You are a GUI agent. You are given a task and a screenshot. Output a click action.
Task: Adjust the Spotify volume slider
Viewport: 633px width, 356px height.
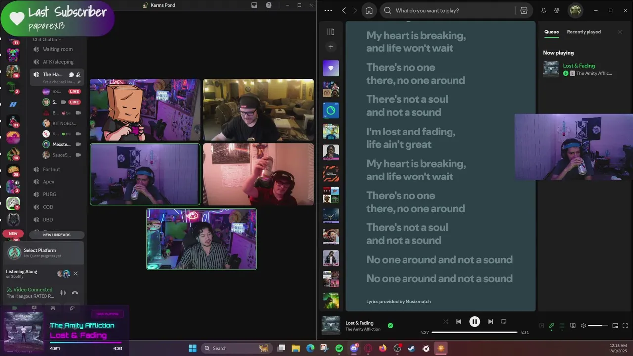[x=598, y=326]
